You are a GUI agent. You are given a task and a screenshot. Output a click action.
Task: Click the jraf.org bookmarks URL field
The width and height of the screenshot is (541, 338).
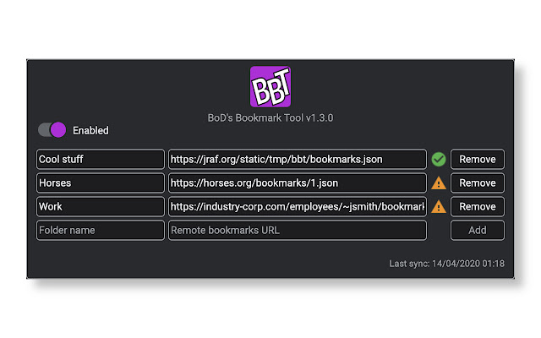pos(297,159)
